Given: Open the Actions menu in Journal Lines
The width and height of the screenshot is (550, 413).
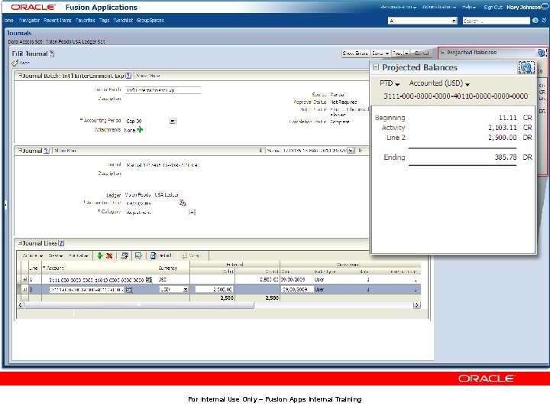Looking at the screenshot, I should tap(32, 255).
